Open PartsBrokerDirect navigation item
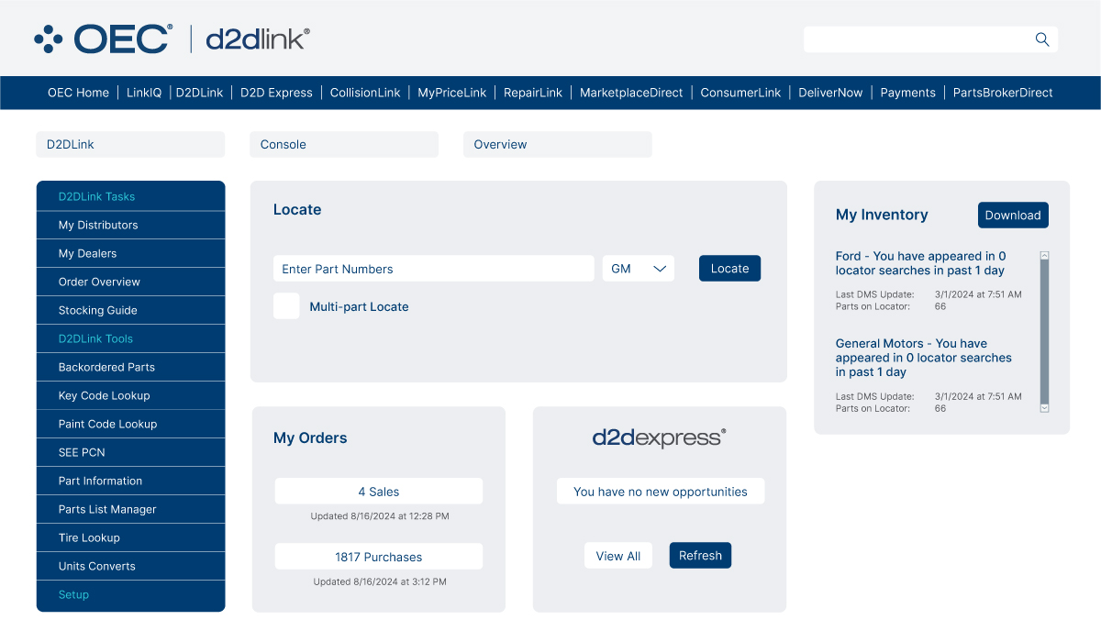The height and width of the screenshot is (642, 1101). click(1003, 93)
